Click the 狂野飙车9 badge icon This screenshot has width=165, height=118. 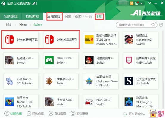click(x=129, y=60)
